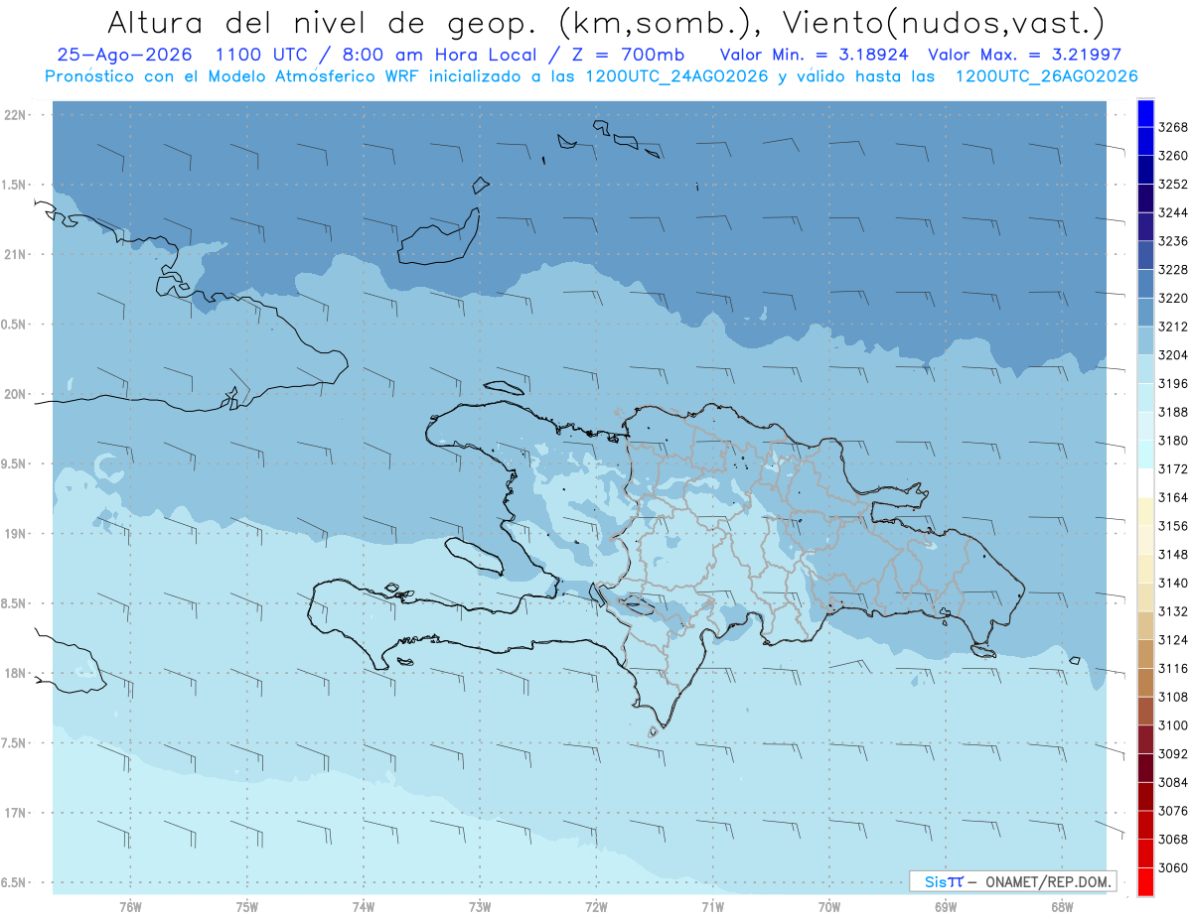Click the '3220' colorbar value
Screen dimensions: 1192x920
[1173, 298]
